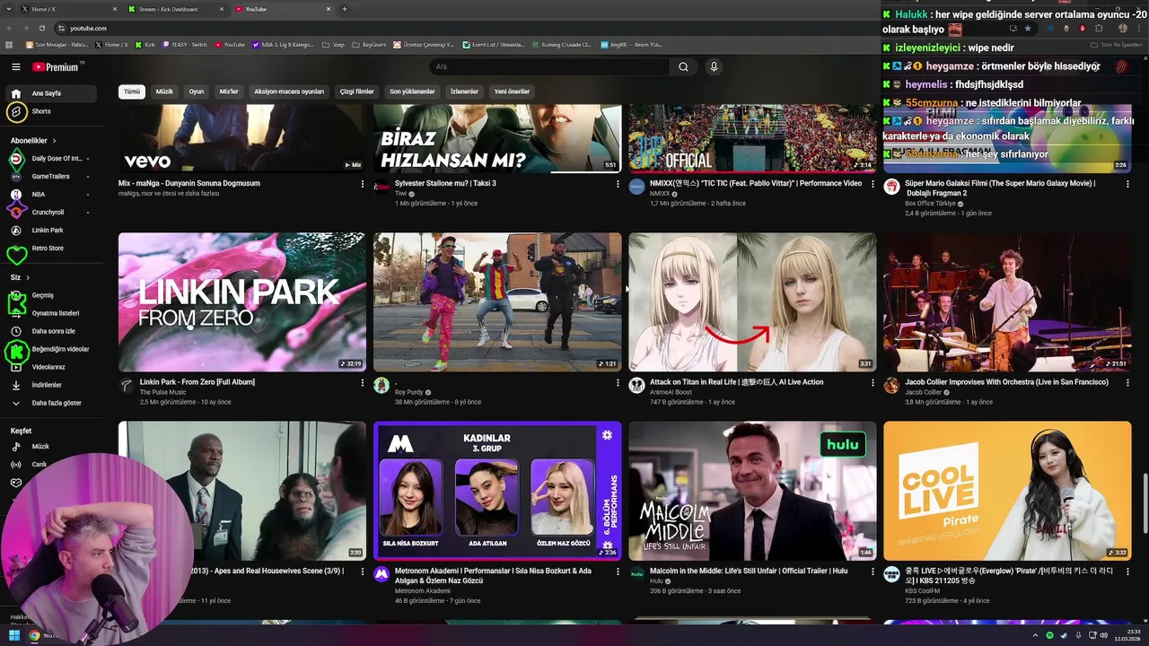Open Geçmiş history in the sidebar
The image size is (1149, 646).
pyautogui.click(x=52, y=295)
